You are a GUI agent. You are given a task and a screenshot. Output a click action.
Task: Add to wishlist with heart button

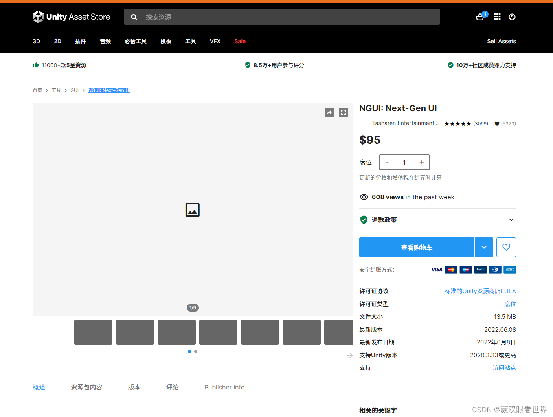point(506,247)
